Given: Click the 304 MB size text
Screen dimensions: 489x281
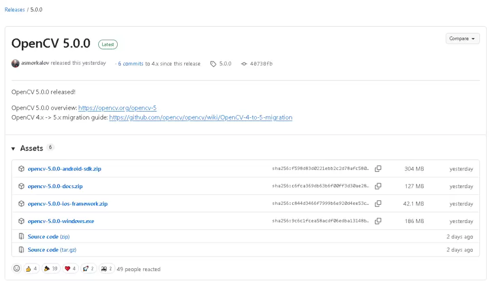Looking at the screenshot, I should [x=414, y=169].
